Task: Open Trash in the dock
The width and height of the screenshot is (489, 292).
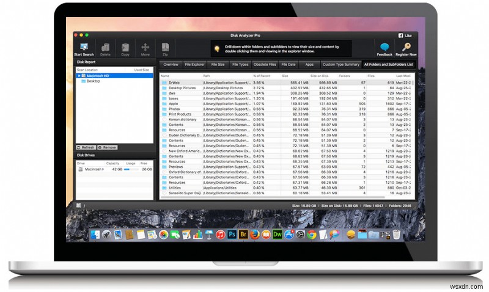Action: click(x=396, y=235)
